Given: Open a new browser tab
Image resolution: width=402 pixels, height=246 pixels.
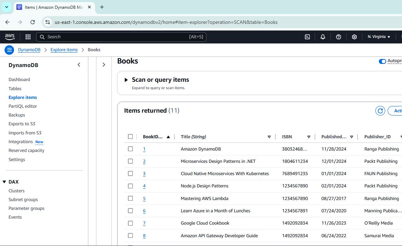Looking at the screenshot, I should 102,7.
